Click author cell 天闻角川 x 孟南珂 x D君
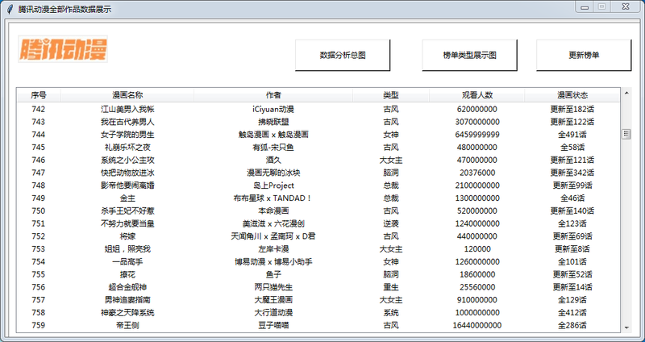645x342 pixels. coord(273,236)
